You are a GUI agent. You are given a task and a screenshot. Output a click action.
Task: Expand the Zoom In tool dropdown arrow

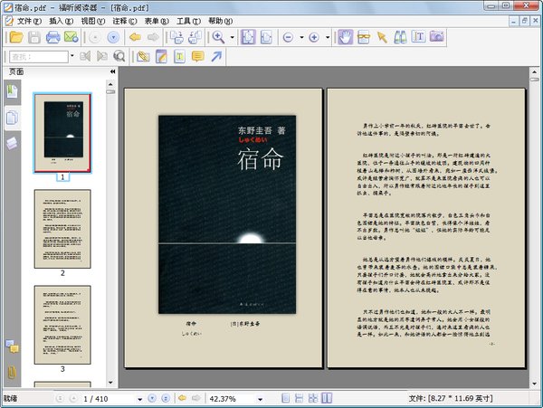coord(232,37)
